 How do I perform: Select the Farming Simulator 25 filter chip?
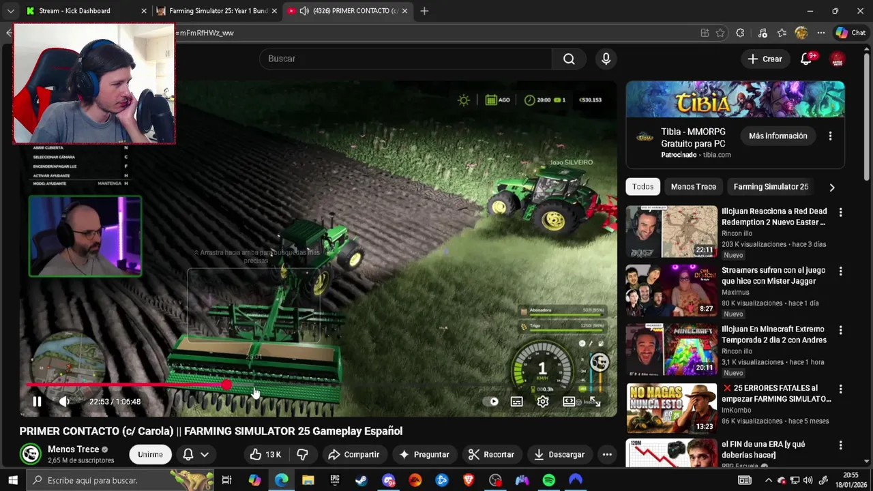[x=771, y=187]
